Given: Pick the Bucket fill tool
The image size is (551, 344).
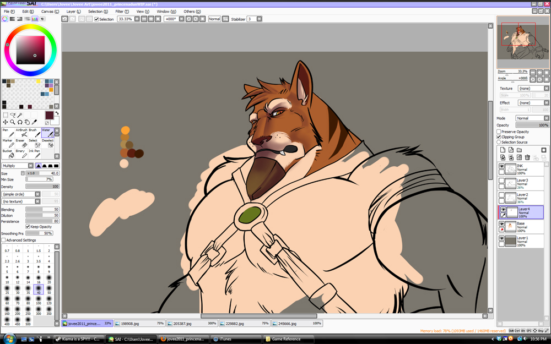Looking at the screenshot, I should 7,153.
